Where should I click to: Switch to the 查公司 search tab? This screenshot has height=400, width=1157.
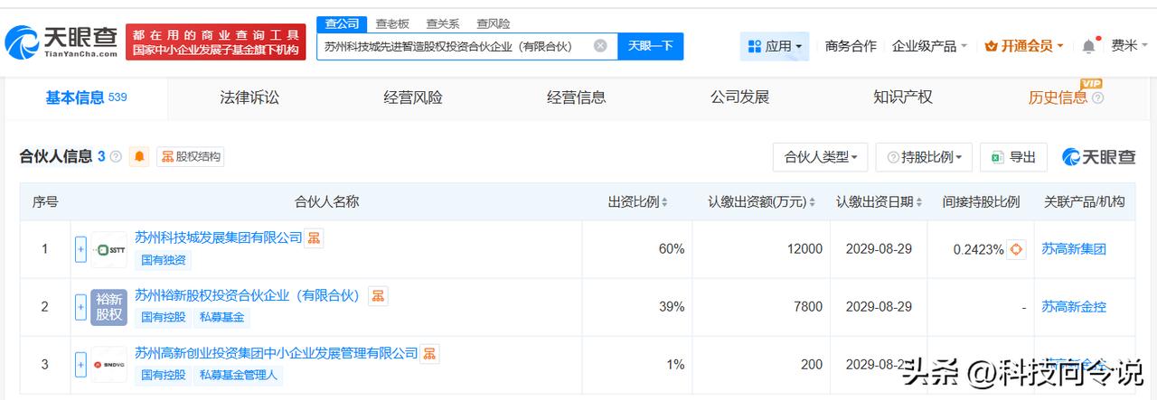click(342, 23)
